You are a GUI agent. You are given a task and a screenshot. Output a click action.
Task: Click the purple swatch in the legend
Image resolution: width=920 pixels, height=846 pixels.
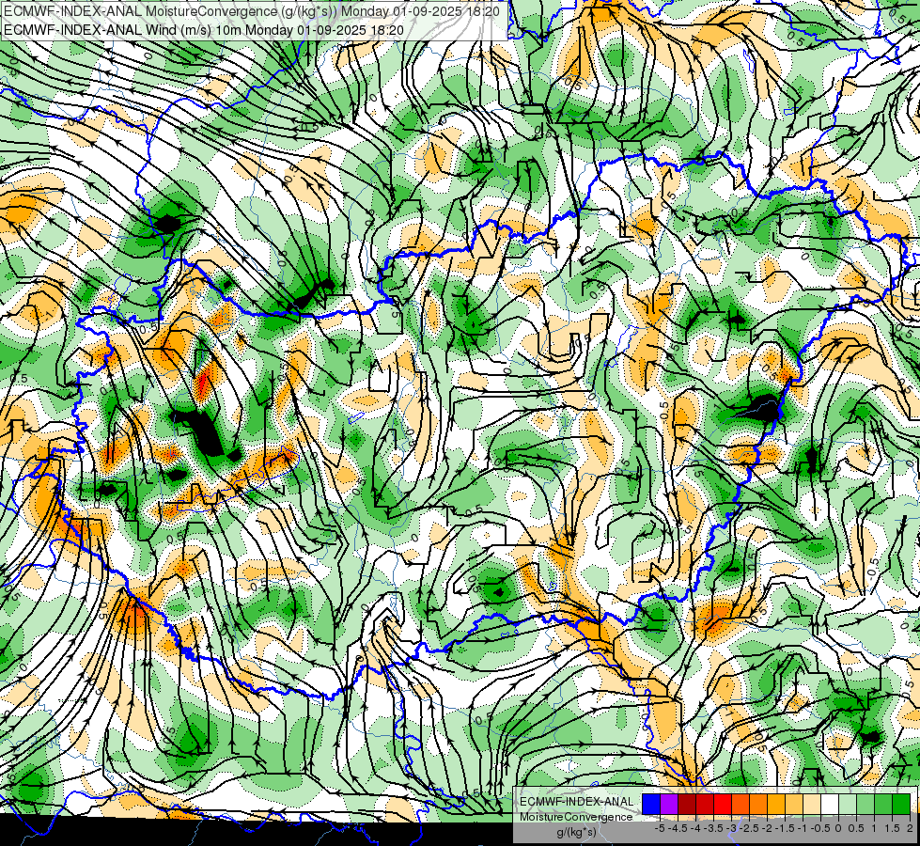[x=669, y=805]
